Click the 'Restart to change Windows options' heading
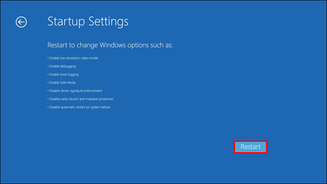Viewport: 327px width, 184px height. coord(110,44)
